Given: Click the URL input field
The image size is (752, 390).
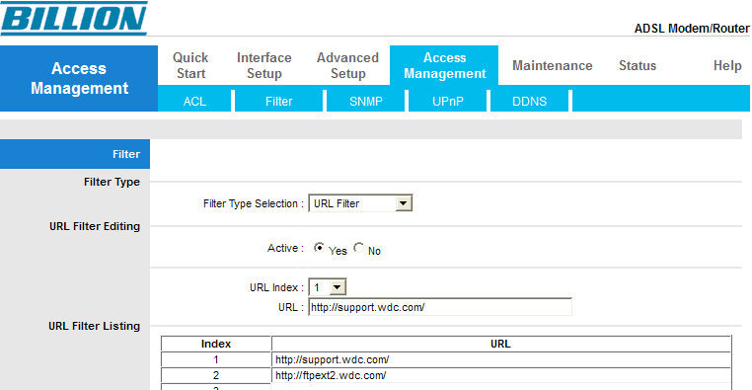Looking at the screenshot, I should click(440, 307).
